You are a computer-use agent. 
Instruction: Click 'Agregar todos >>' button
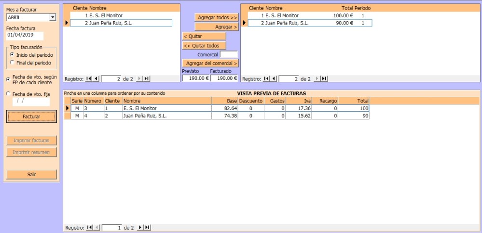point(217,17)
